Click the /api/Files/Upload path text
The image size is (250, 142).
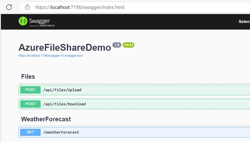pyautogui.click(x=62, y=90)
